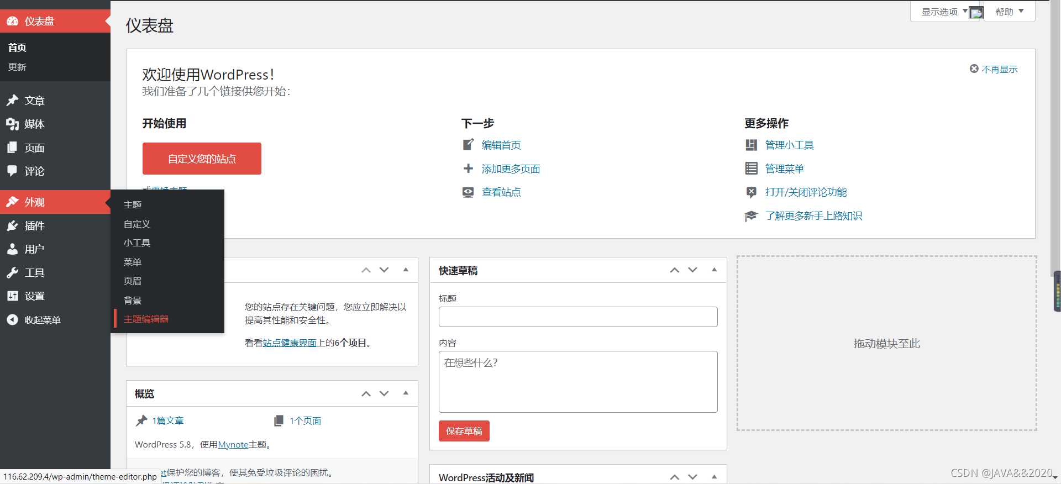Image resolution: width=1061 pixels, height=484 pixels.
Task: Click the Plugins plug icon
Action: click(13, 225)
